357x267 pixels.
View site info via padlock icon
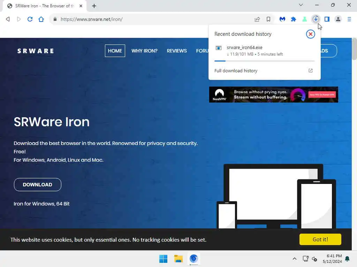(55, 19)
